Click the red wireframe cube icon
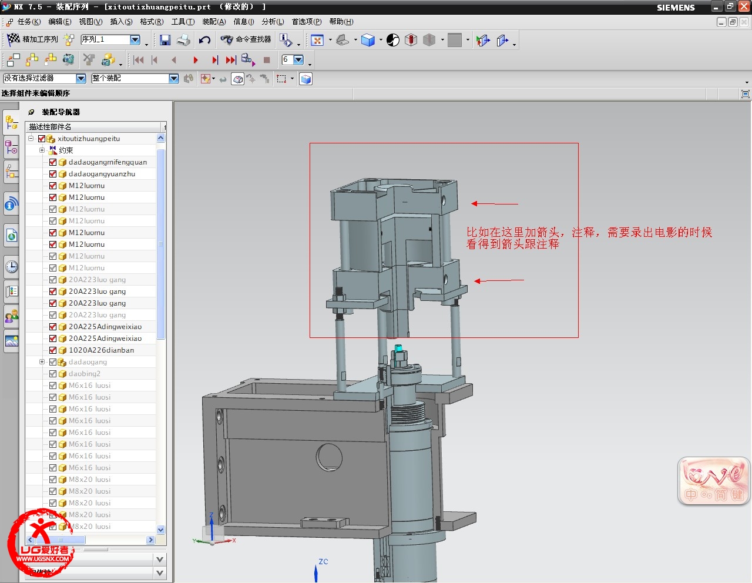 411,40
